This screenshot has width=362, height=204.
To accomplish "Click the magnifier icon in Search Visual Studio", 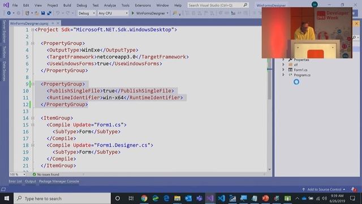I will 245,5.
